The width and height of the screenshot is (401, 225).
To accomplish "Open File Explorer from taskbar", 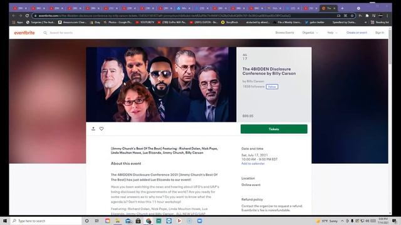I will click(x=118, y=221).
